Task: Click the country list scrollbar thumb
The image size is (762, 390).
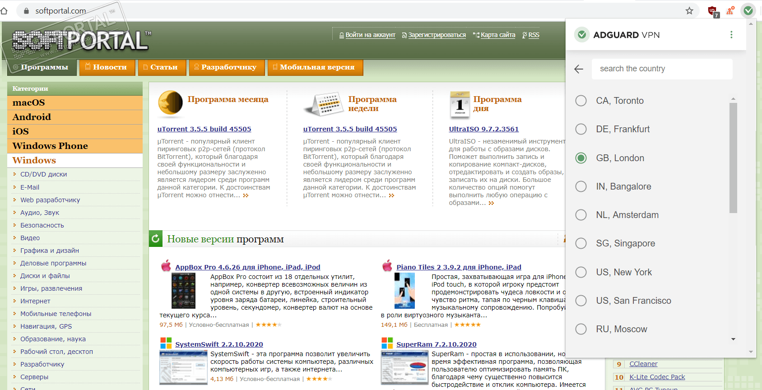Action: tap(733, 158)
